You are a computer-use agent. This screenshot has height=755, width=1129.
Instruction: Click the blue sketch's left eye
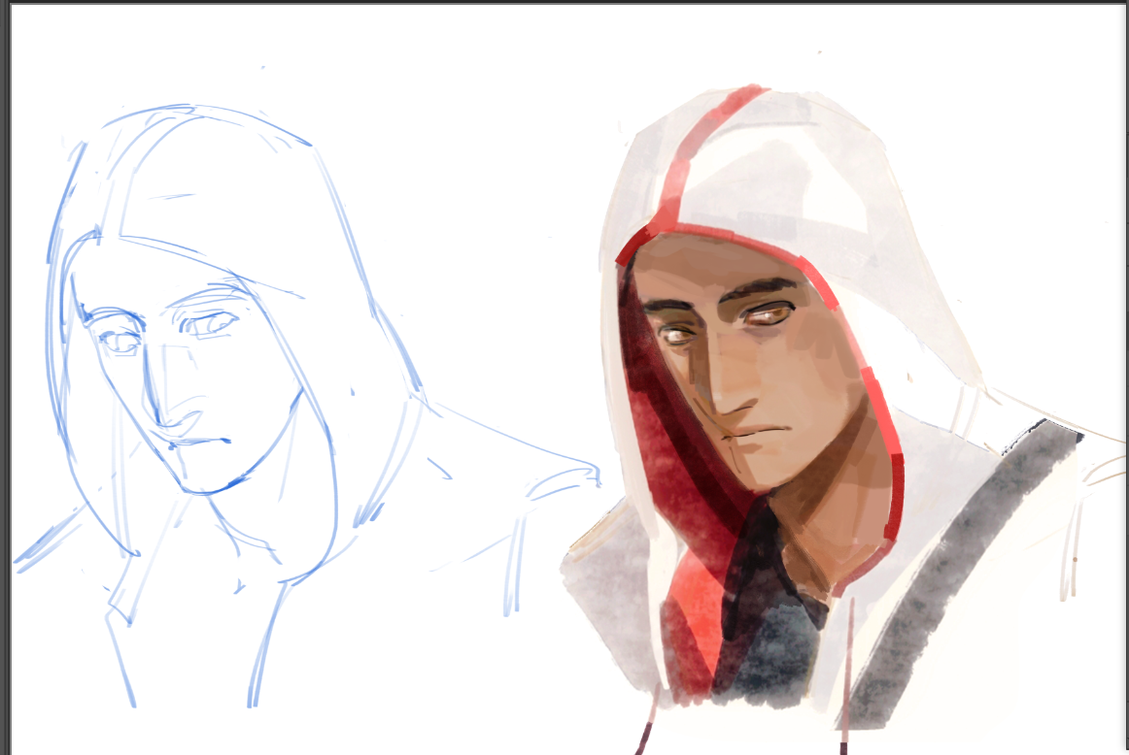pyautogui.click(x=119, y=341)
